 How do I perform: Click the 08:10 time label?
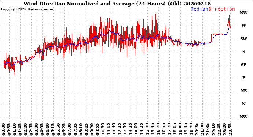(81, 130)
